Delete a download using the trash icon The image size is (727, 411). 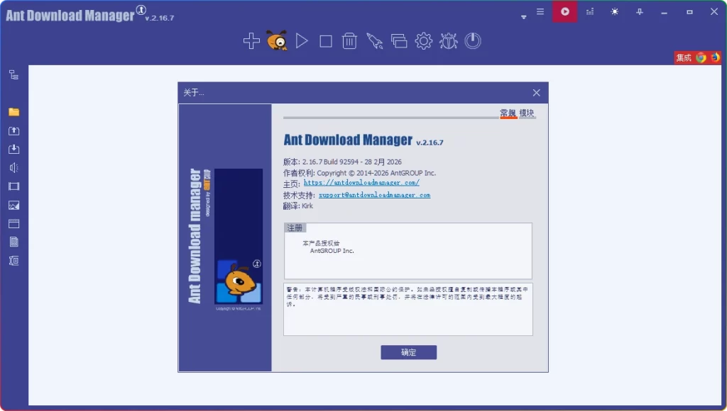[x=349, y=40]
